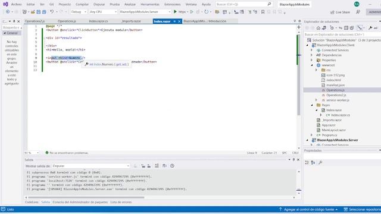Viewport: 381px width, 214px height.
Task: Click Start Without Debugging outline play icon
Action: point(192,12)
